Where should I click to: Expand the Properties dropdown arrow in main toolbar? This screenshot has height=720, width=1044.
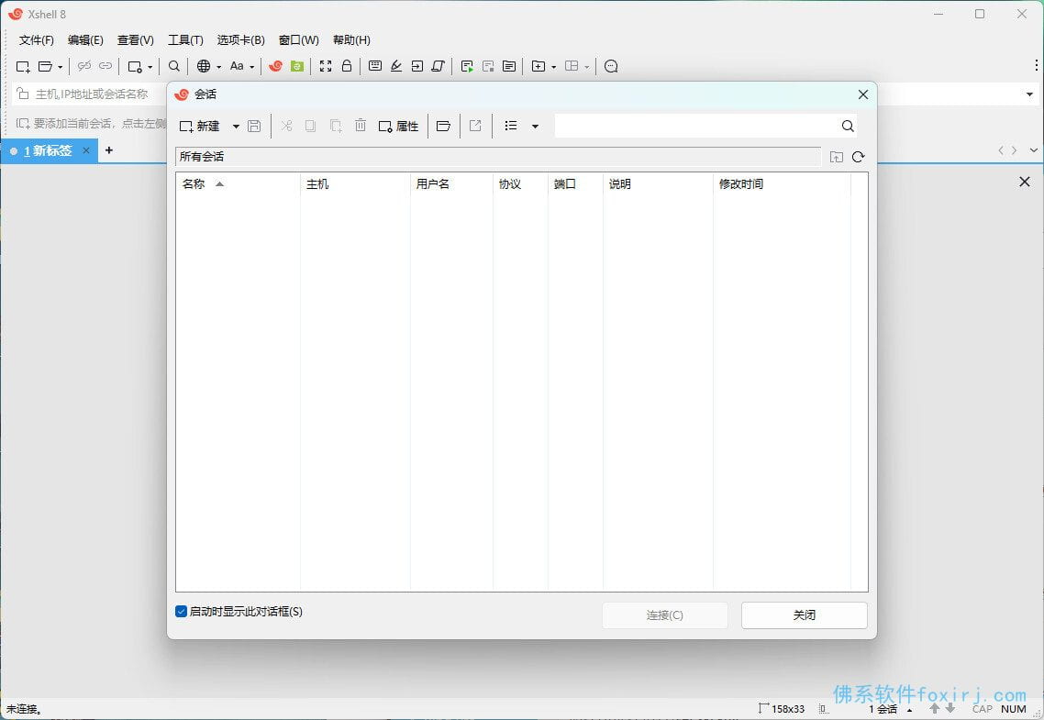coord(150,67)
